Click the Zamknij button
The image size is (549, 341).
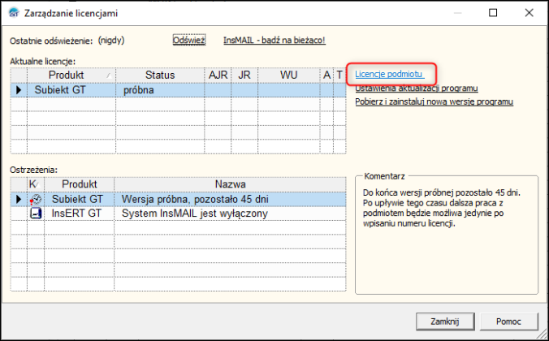[x=445, y=322]
